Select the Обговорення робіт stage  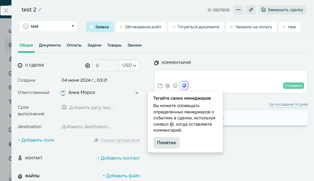click(141, 27)
